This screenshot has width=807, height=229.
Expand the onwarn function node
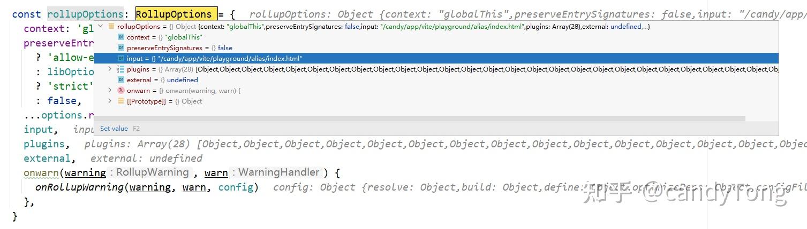[x=110, y=90]
